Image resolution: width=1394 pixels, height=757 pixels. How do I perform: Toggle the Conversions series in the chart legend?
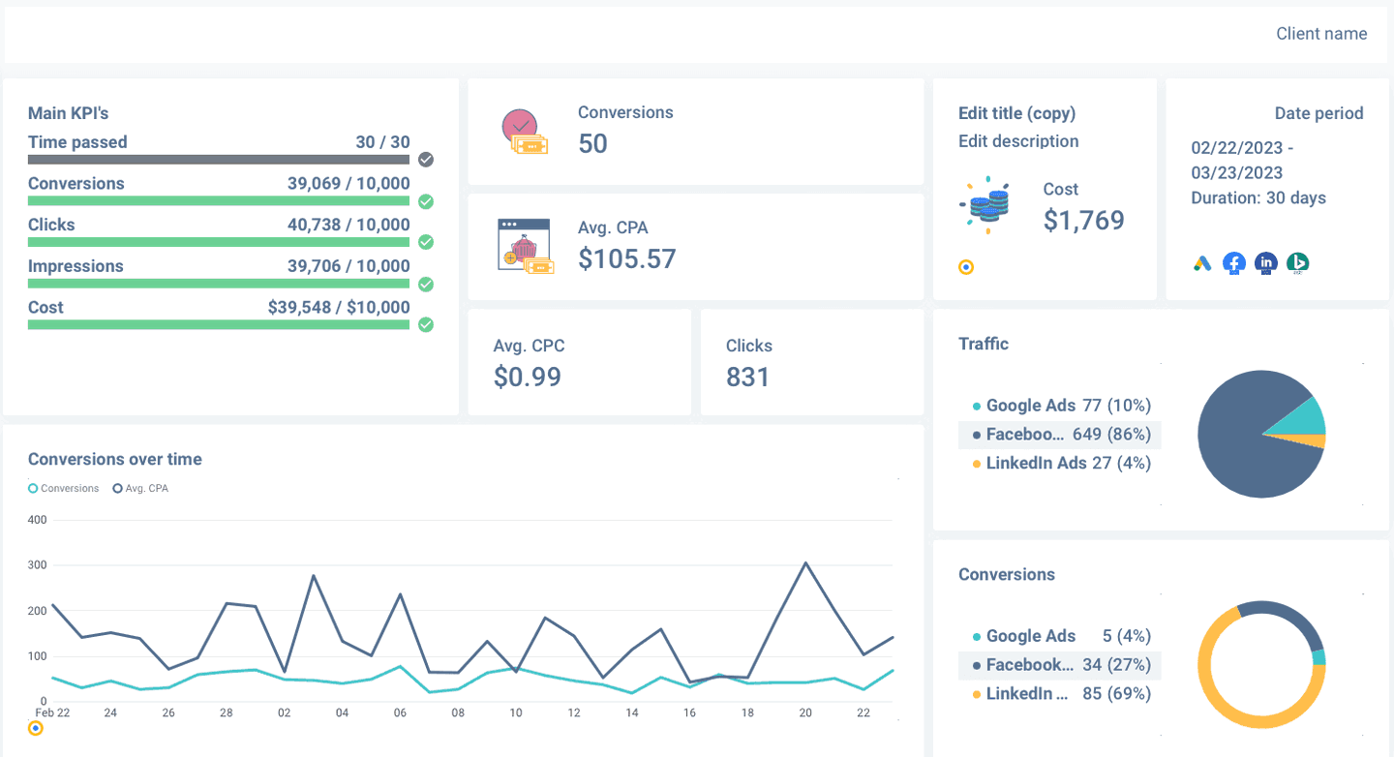[x=62, y=488]
